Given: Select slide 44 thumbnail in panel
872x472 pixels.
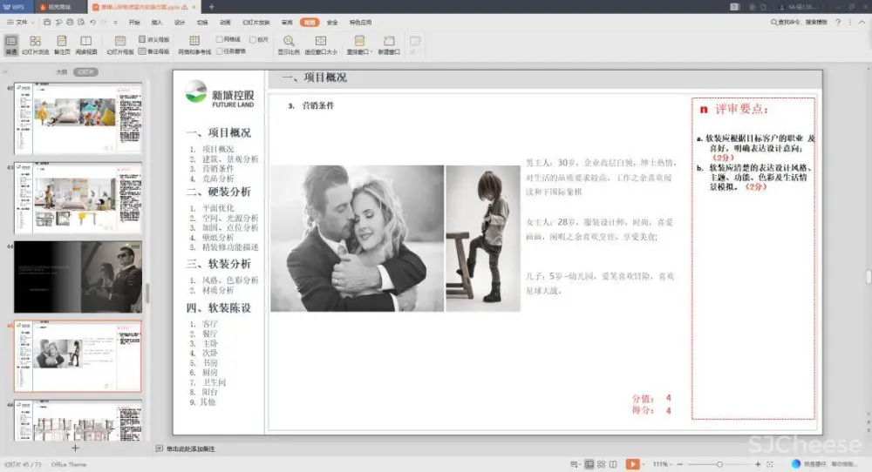Looking at the screenshot, I should point(78,276).
